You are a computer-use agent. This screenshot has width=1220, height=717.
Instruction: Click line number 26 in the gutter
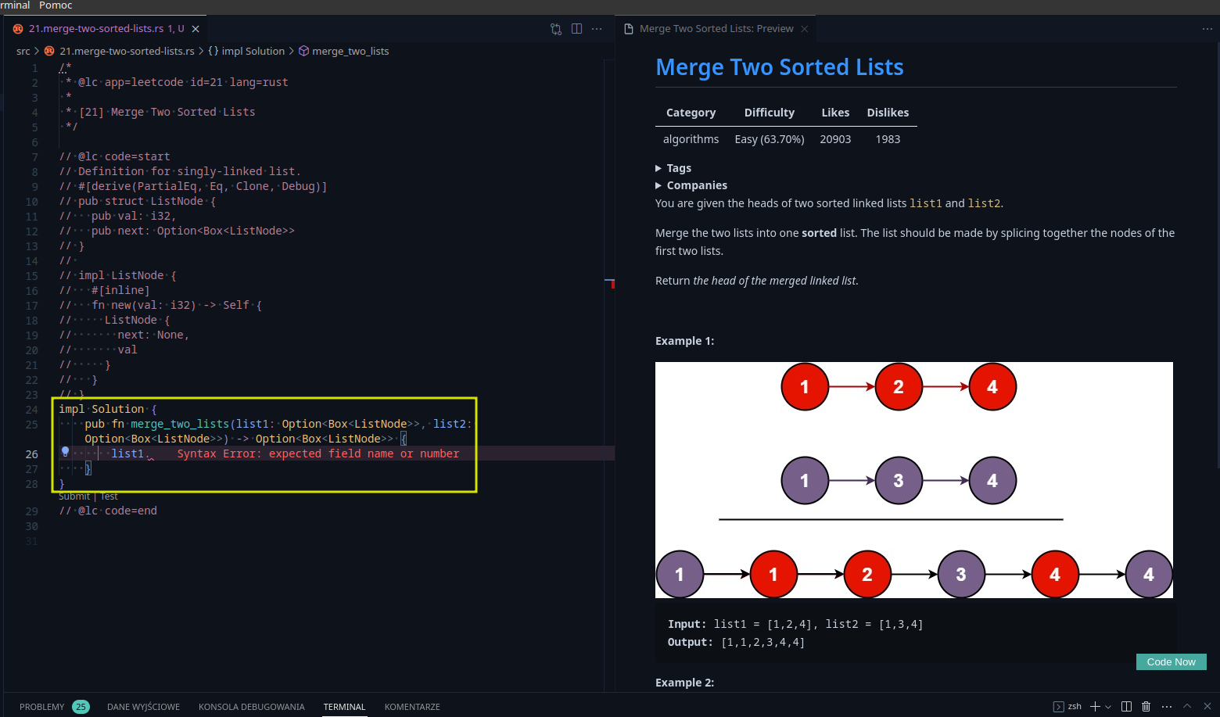[31, 454]
